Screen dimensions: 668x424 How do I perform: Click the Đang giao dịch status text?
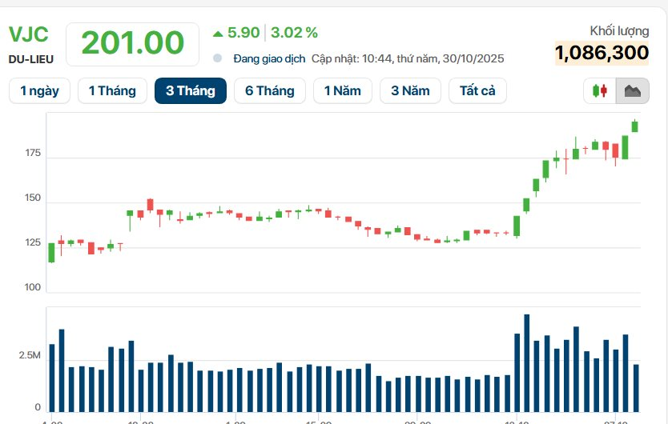(270, 58)
